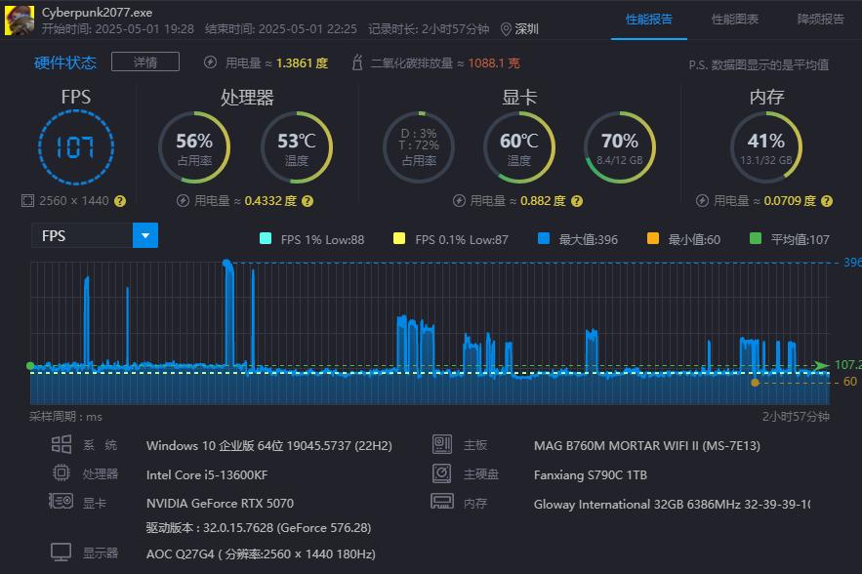
Task: Click the 显卡 D:3% T:72% 占用率 gauge
Action: click(x=419, y=147)
